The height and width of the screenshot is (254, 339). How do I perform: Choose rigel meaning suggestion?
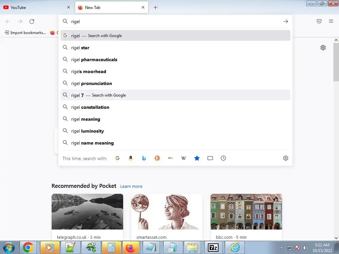[x=175, y=119]
